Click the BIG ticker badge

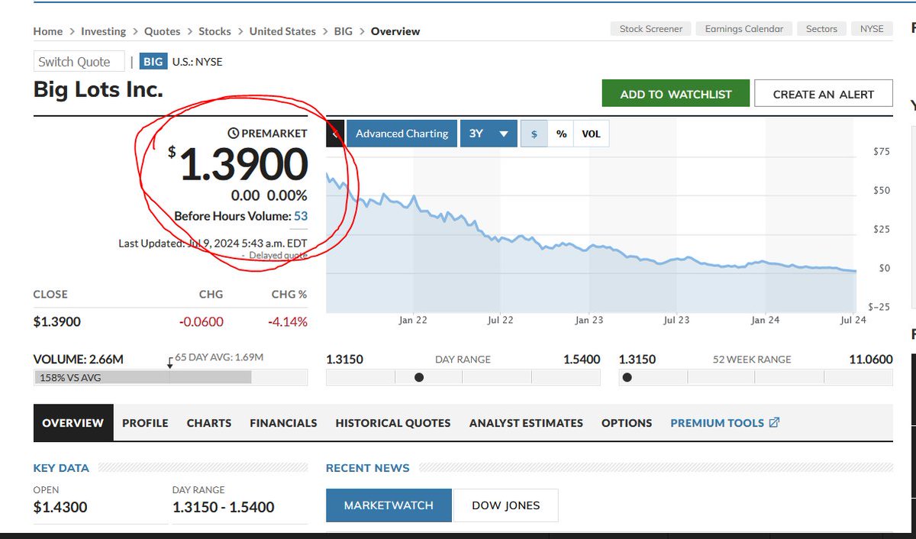tap(153, 62)
